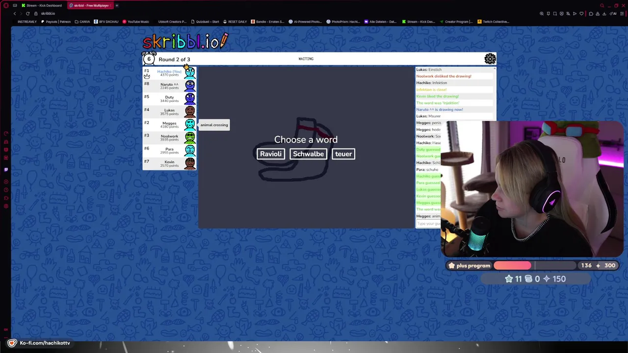Open the Twitch Collective bookmark

pos(494,22)
